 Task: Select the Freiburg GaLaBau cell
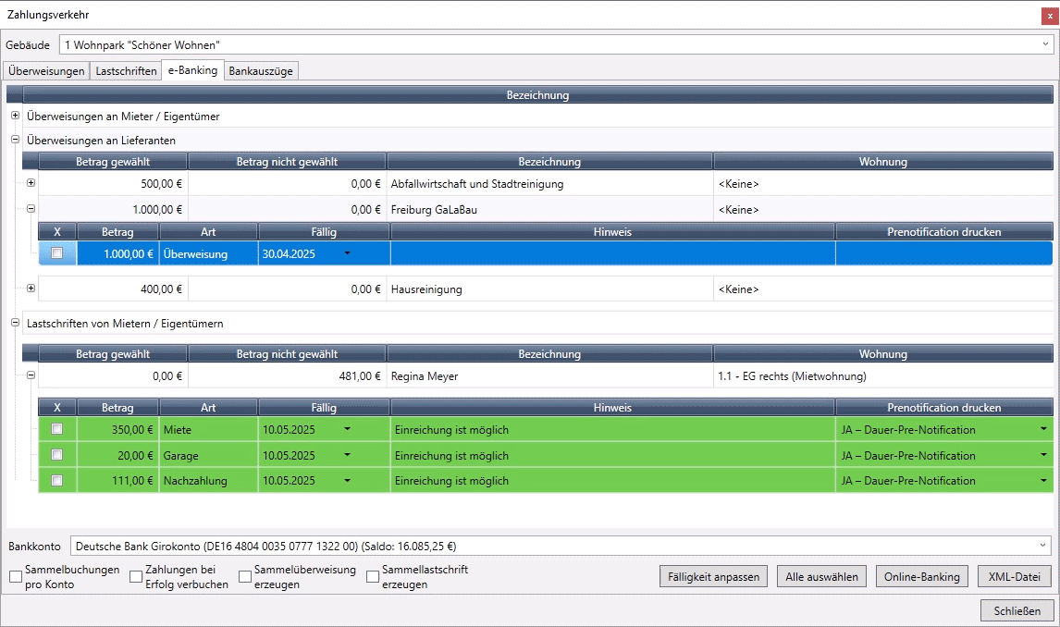pos(549,209)
